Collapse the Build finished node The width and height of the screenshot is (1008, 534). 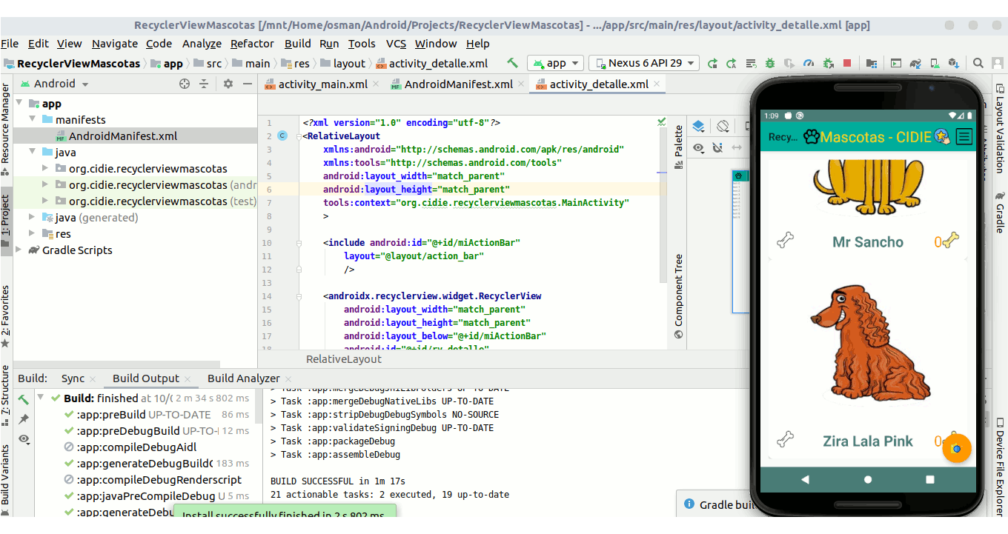[x=42, y=398]
